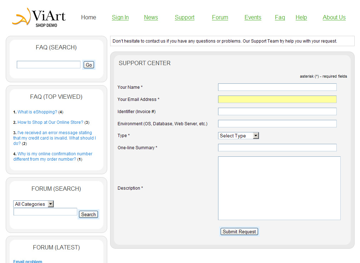Click the ViArt Shop Demo logo
The width and height of the screenshot is (360, 263).
click(39, 18)
